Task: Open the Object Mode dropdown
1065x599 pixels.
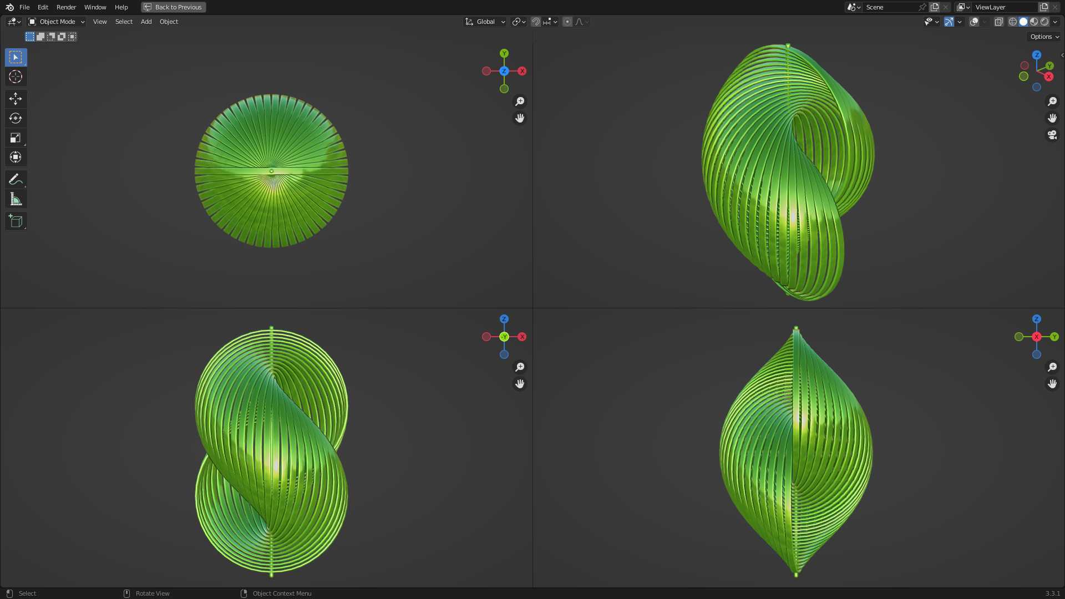Action: [x=57, y=22]
